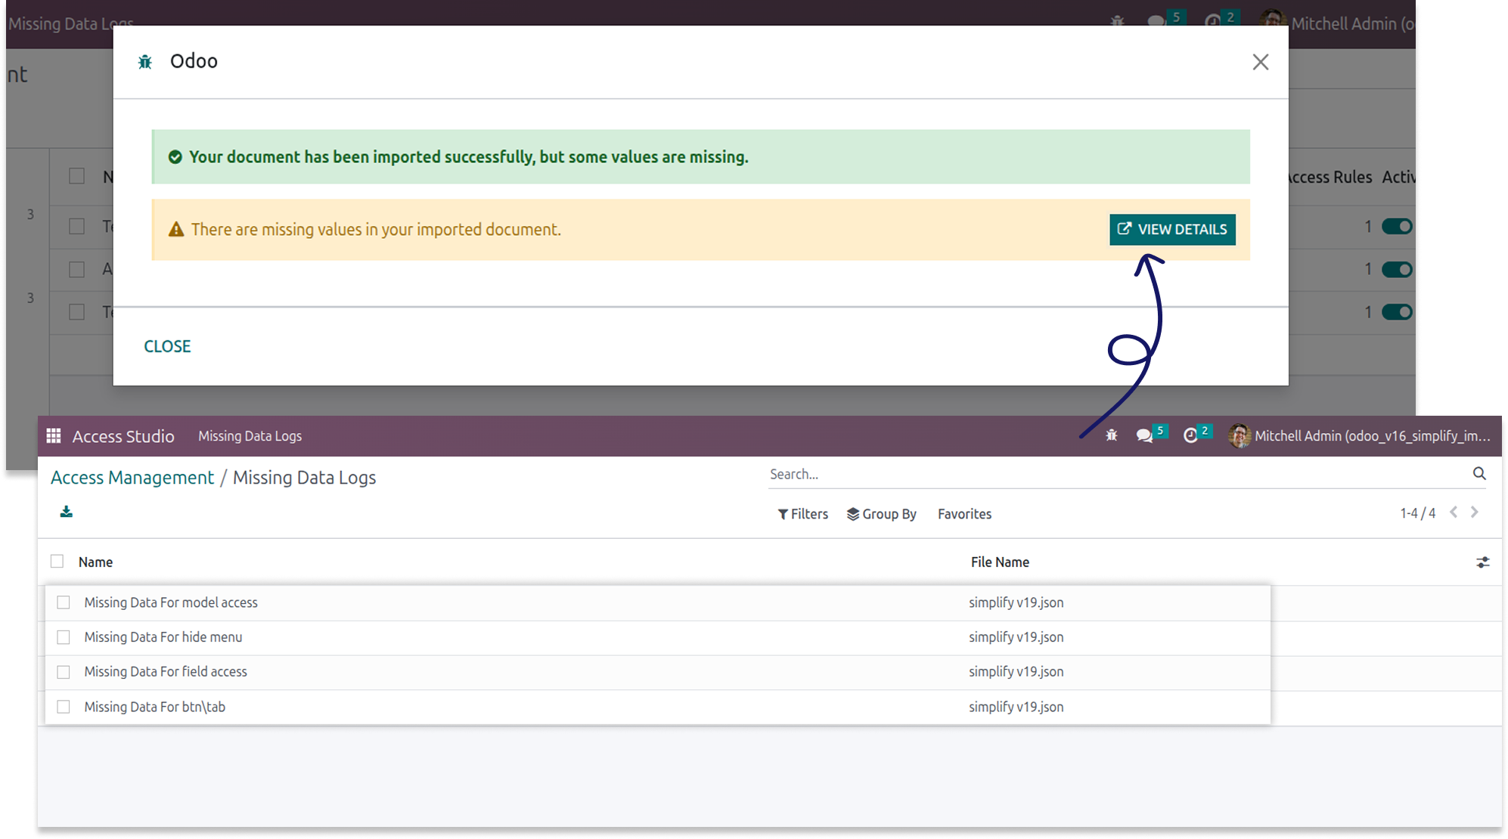Open optional columns adjust icon
This screenshot has height=839, width=1508.
[1482, 562]
